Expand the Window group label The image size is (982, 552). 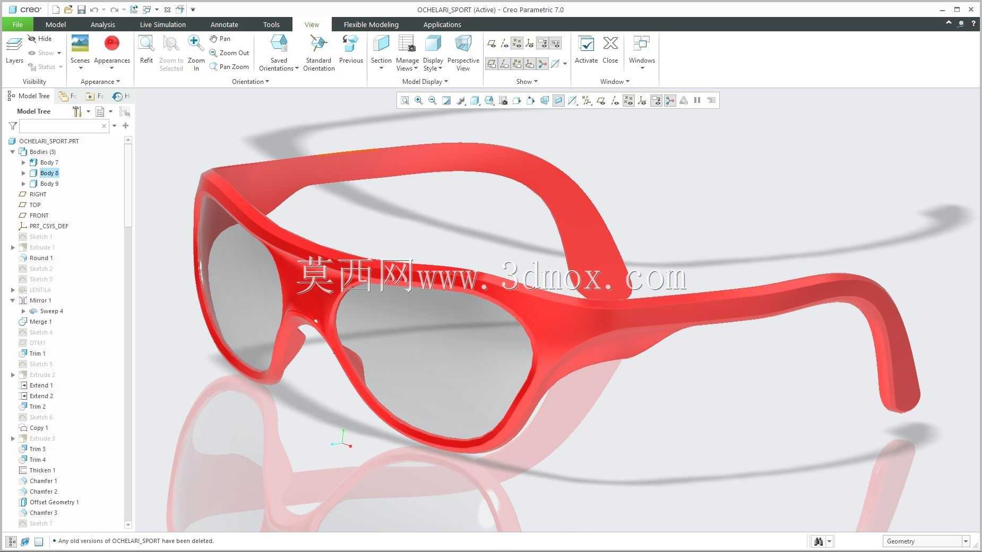click(615, 82)
